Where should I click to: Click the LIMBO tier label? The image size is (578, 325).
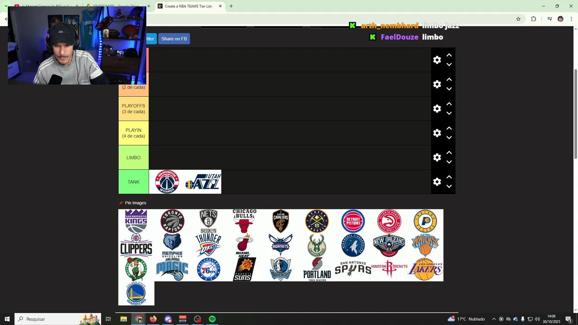pyautogui.click(x=133, y=158)
